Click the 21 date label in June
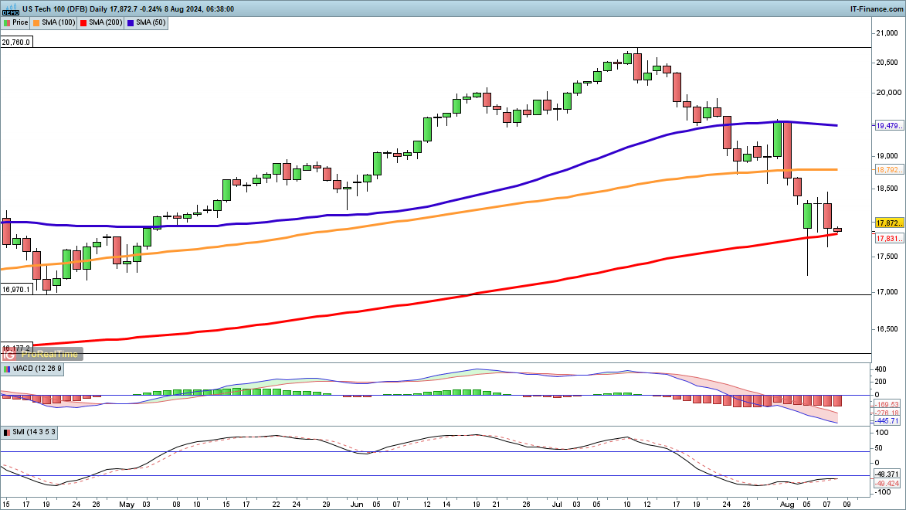Screen dimensions: 906x510 [497, 505]
